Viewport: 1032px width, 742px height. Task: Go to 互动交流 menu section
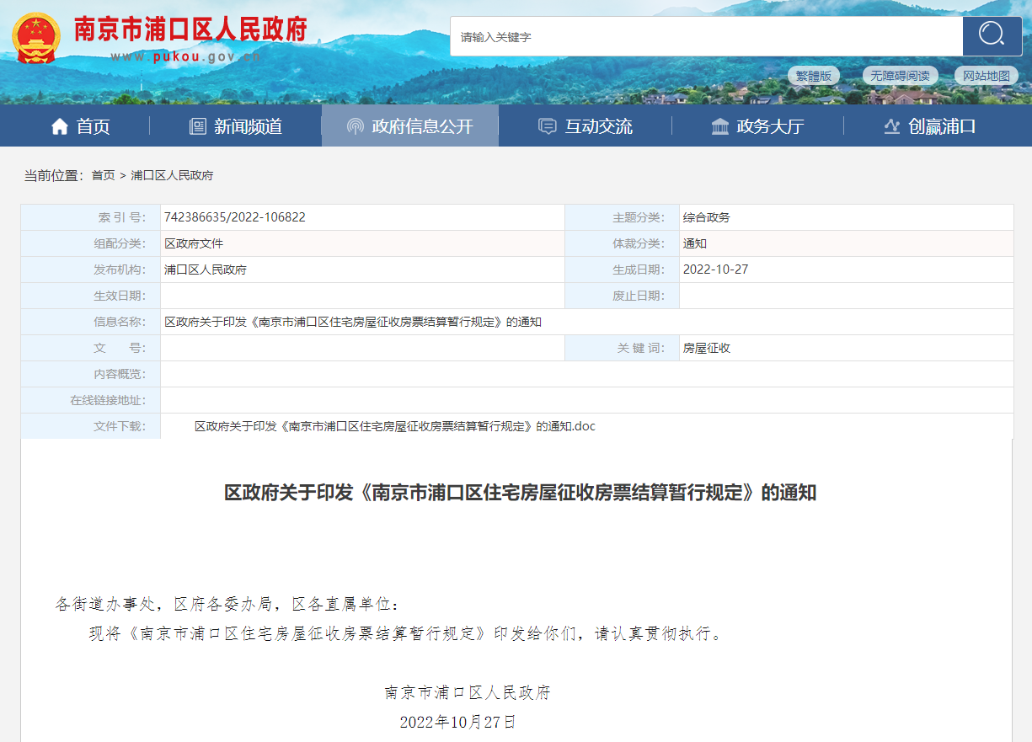coord(598,126)
